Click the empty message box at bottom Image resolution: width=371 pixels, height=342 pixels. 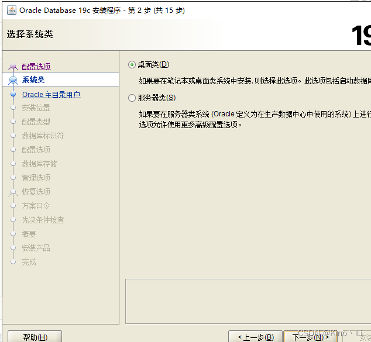(x=248, y=301)
